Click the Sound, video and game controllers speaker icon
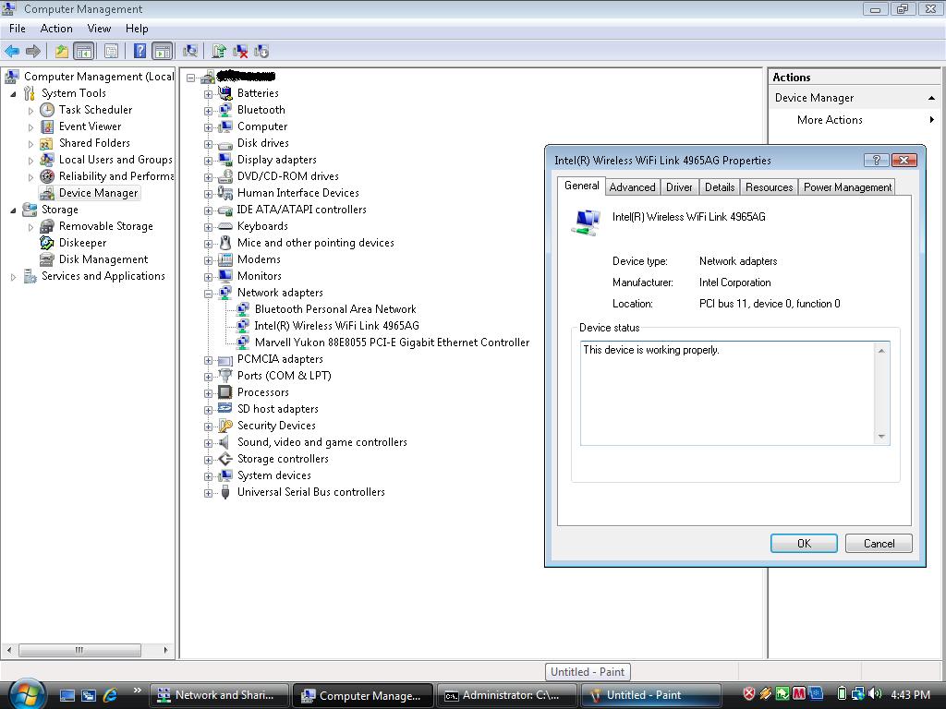The image size is (946, 709). coord(225,442)
